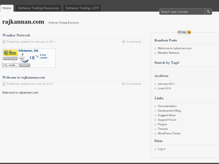Switch to Software Testing- QTP tab
This screenshot has width=219, height=164.
[82, 8]
